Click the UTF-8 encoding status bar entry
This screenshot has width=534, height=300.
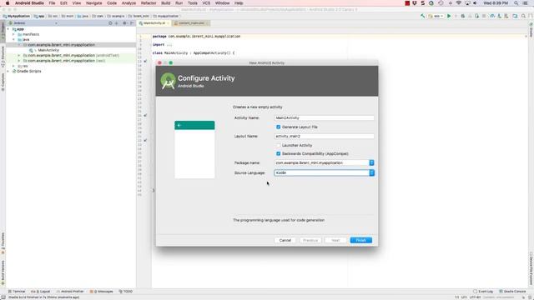click(x=475, y=297)
